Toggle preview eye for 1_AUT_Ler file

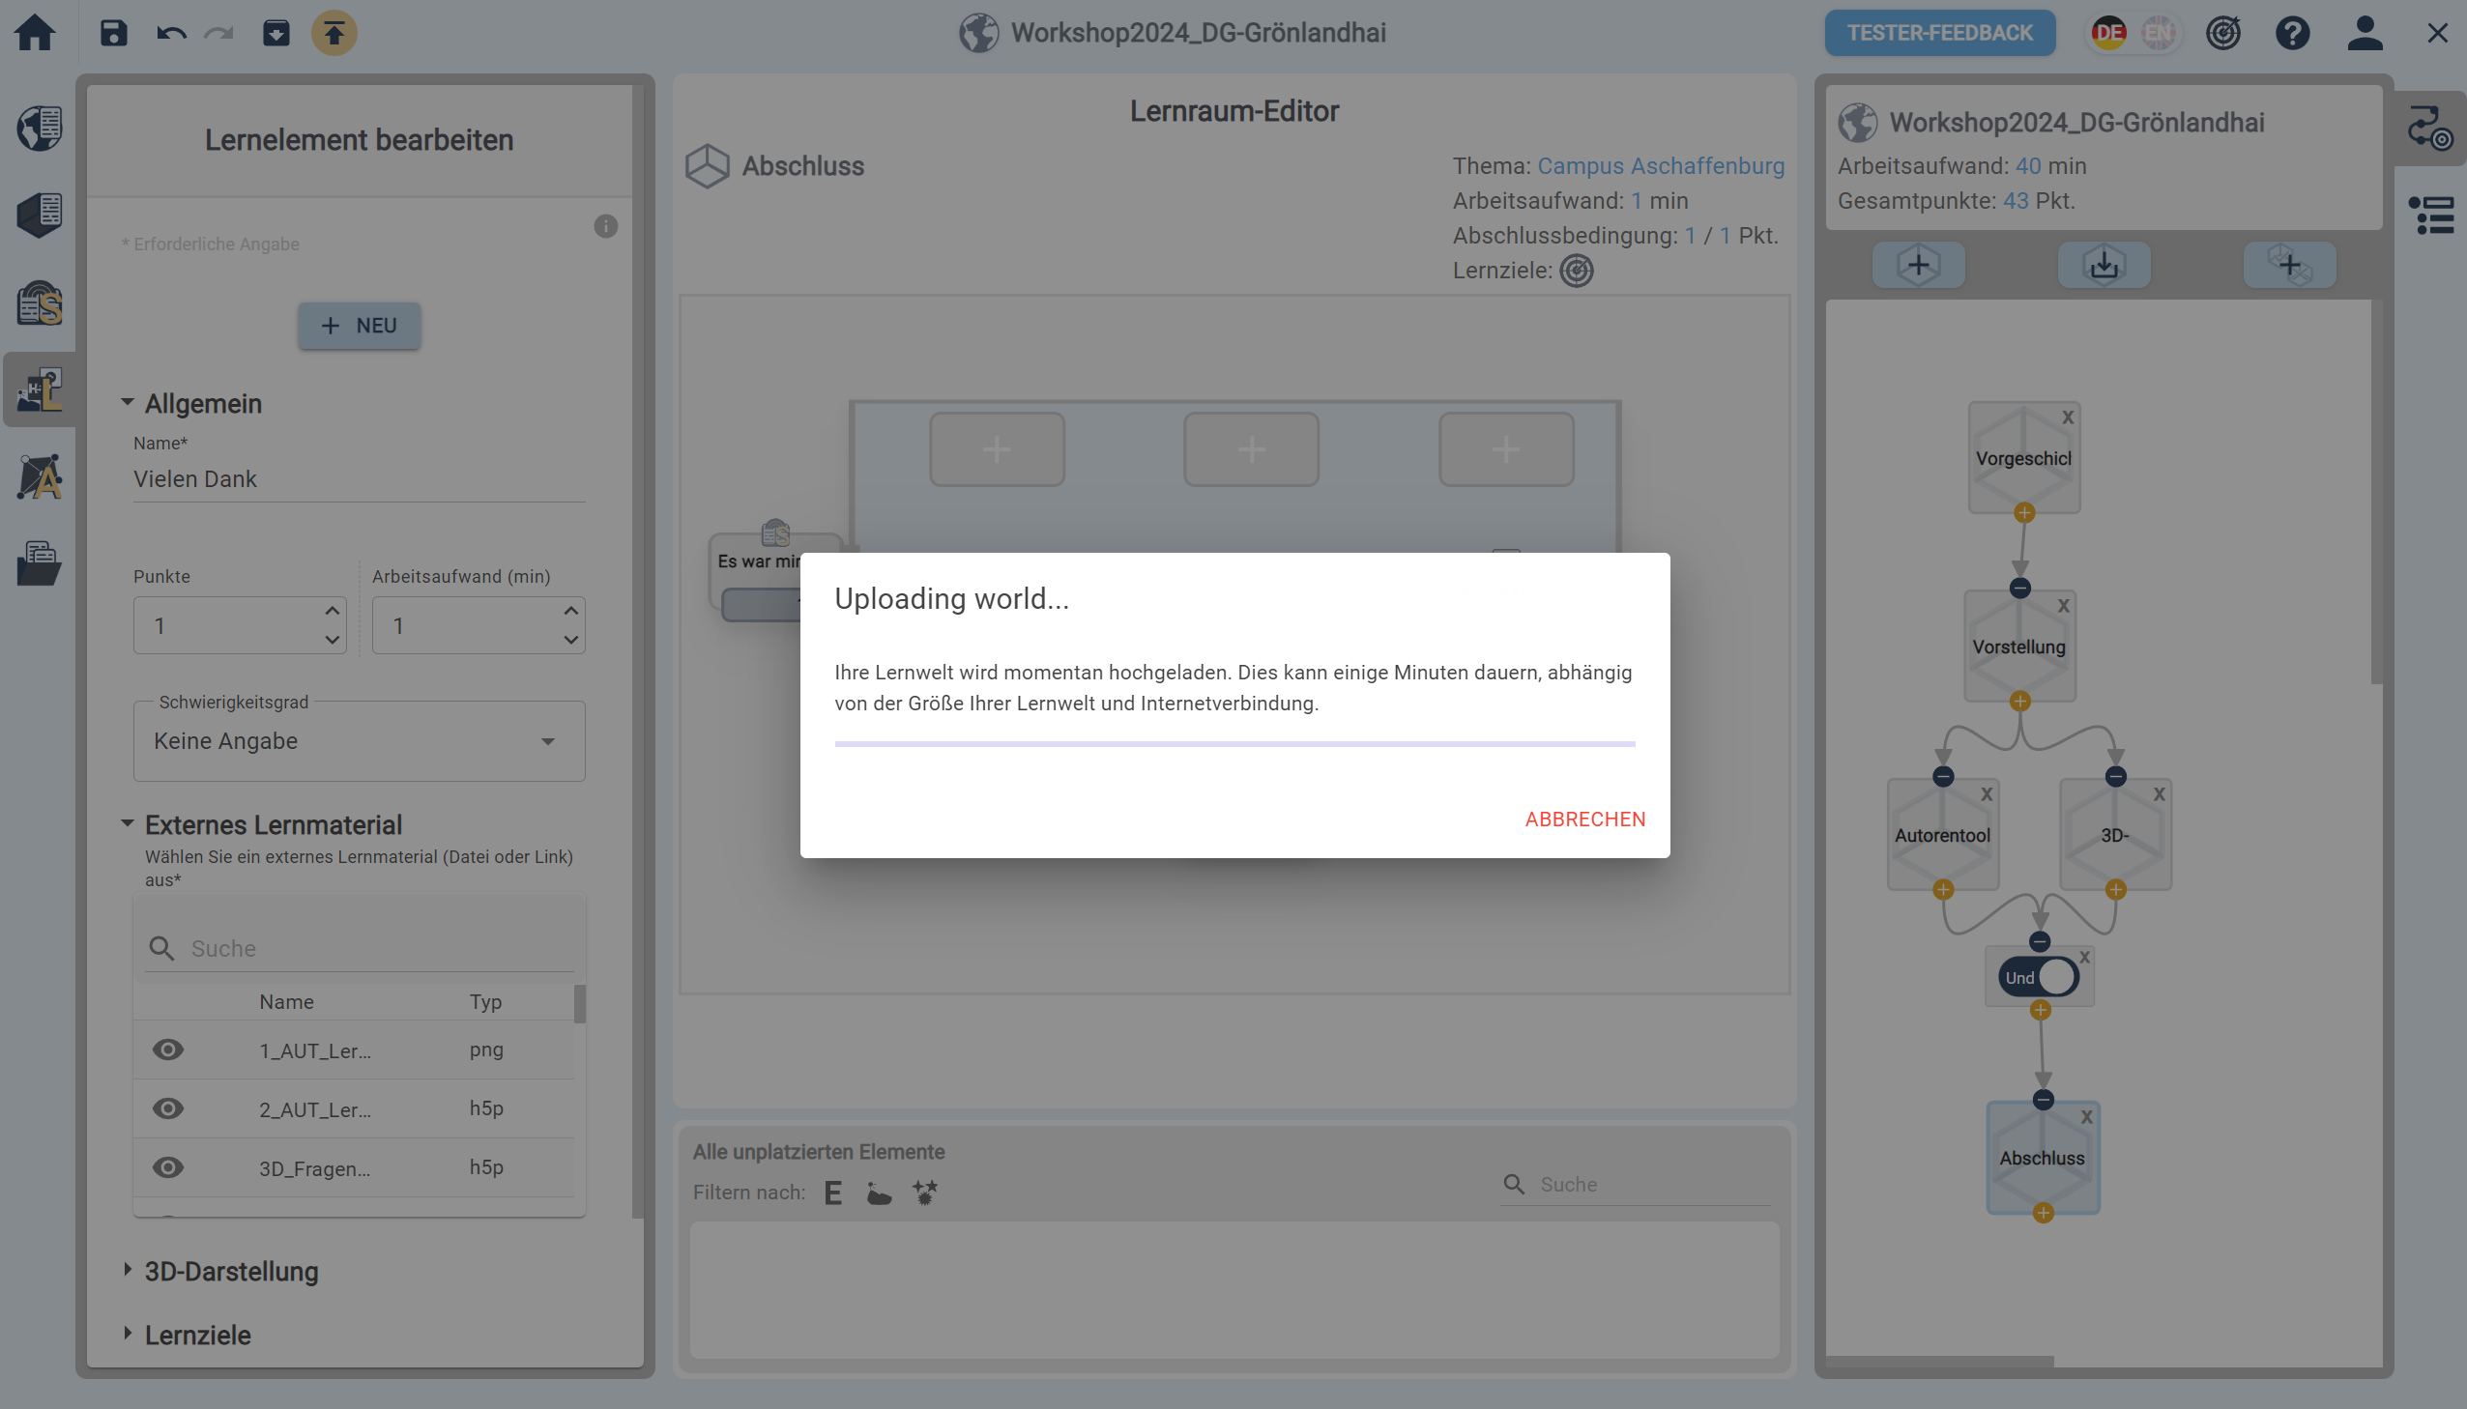167,1050
